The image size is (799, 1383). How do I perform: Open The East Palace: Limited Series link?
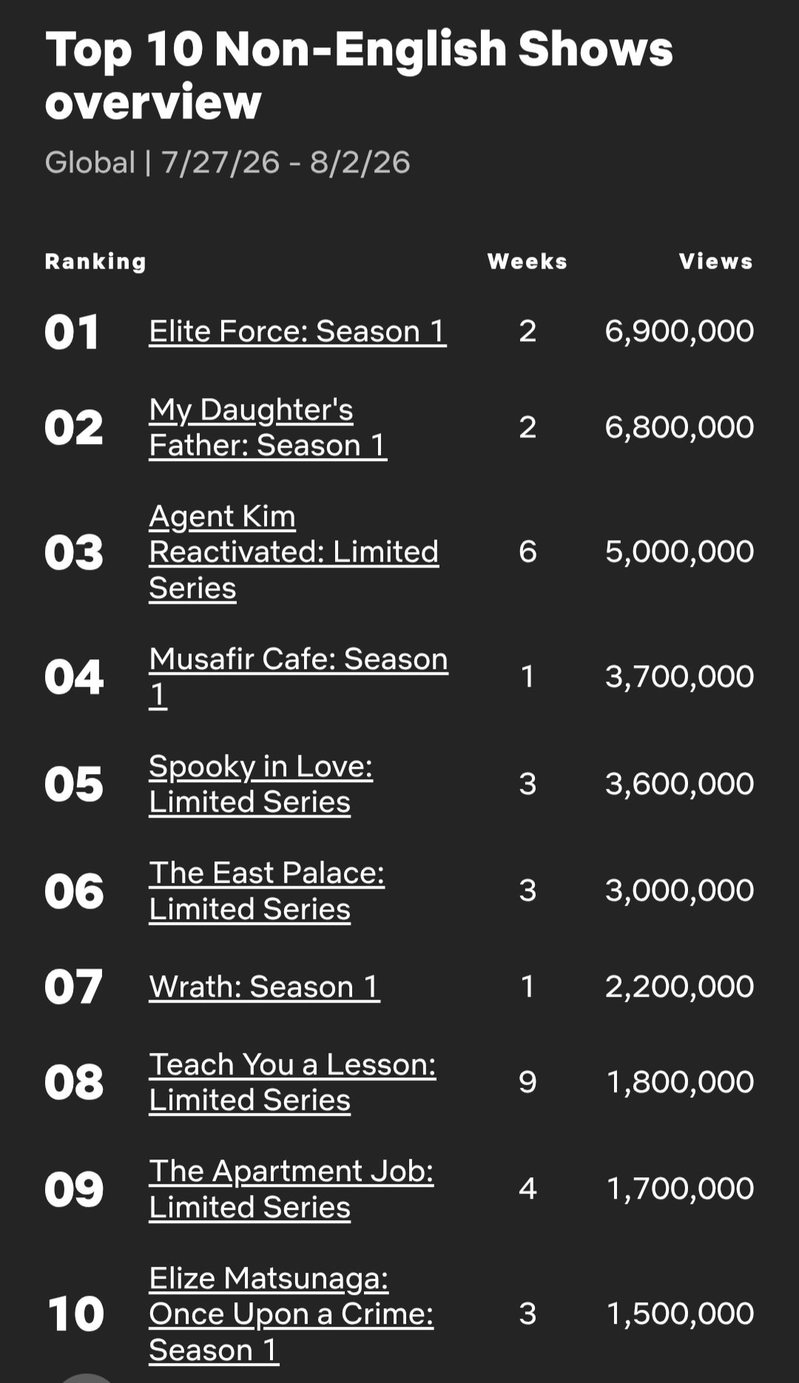(266, 891)
